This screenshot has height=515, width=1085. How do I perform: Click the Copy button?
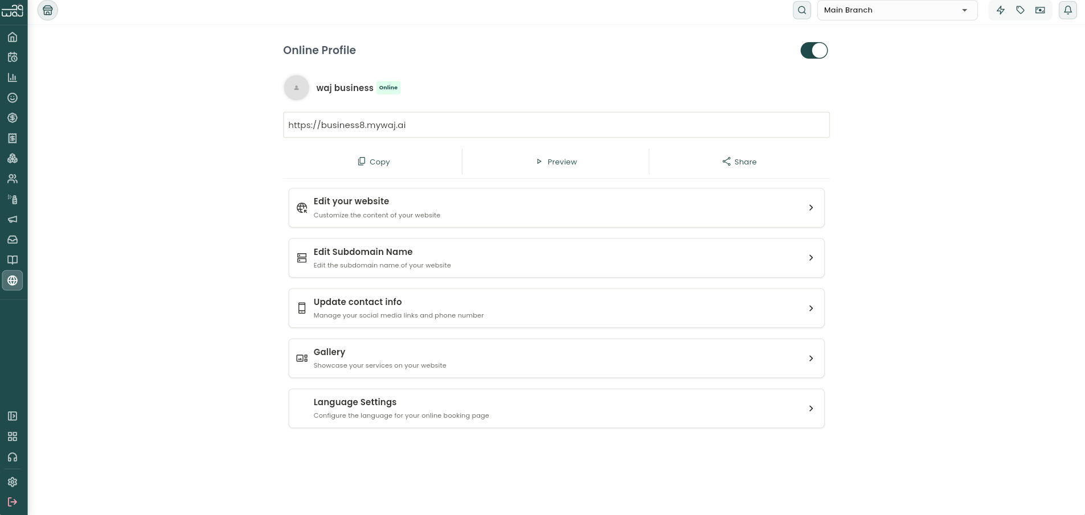tap(373, 162)
